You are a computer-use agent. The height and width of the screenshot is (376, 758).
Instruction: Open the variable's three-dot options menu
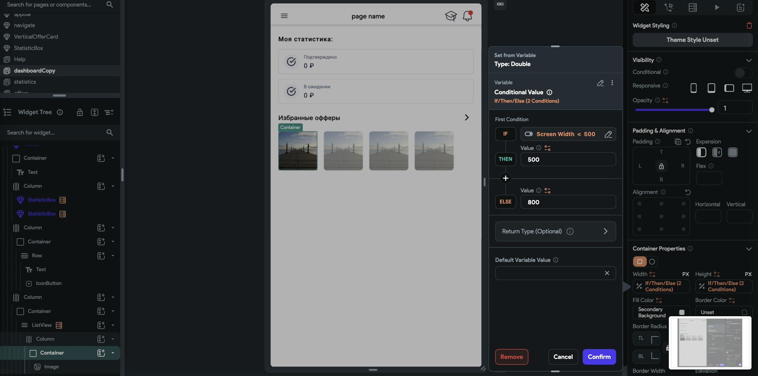tap(612, 83)
